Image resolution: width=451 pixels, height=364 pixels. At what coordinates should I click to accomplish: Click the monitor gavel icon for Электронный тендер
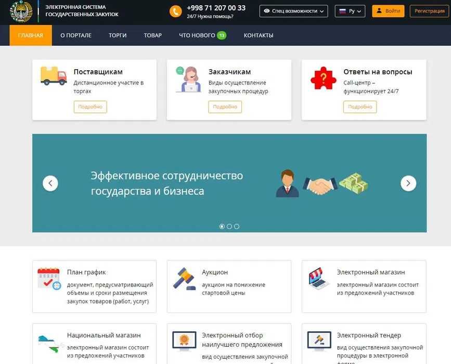[319, 341]
